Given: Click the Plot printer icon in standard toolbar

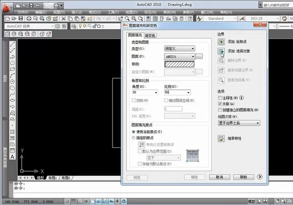Looking at the screenshot, I should click(29, 19).
